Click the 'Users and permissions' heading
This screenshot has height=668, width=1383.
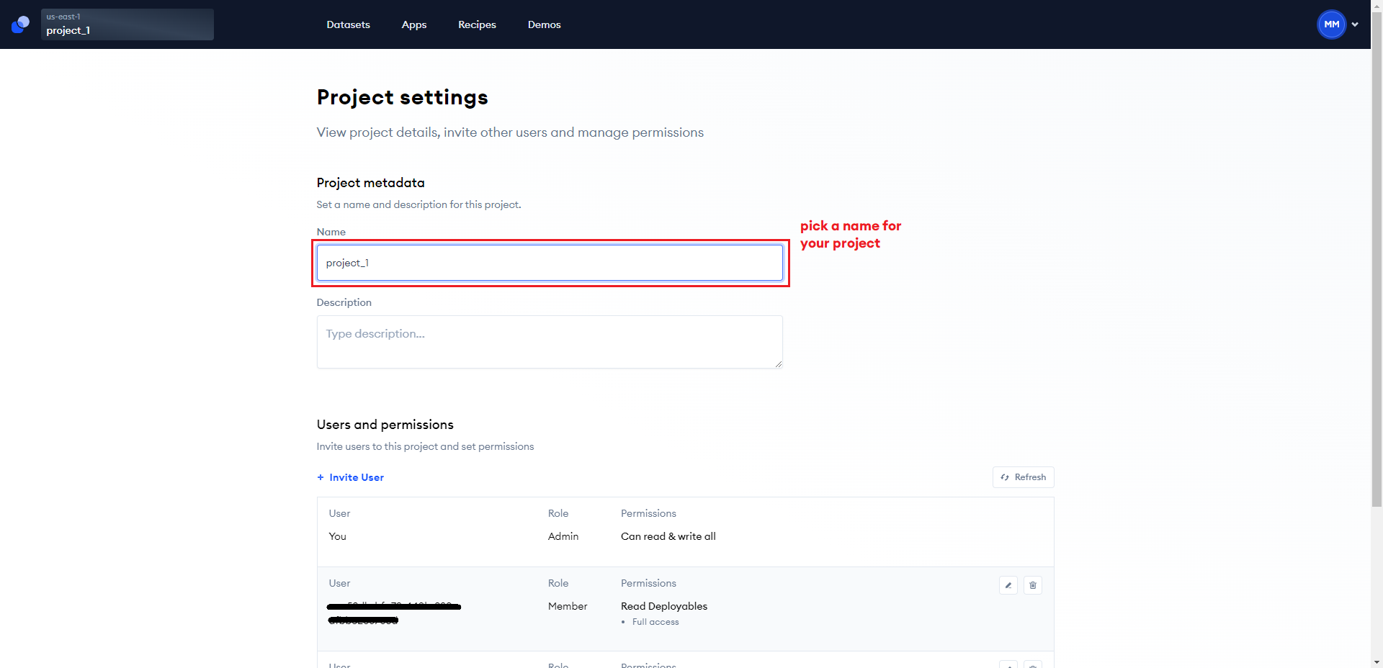[385, 425]
